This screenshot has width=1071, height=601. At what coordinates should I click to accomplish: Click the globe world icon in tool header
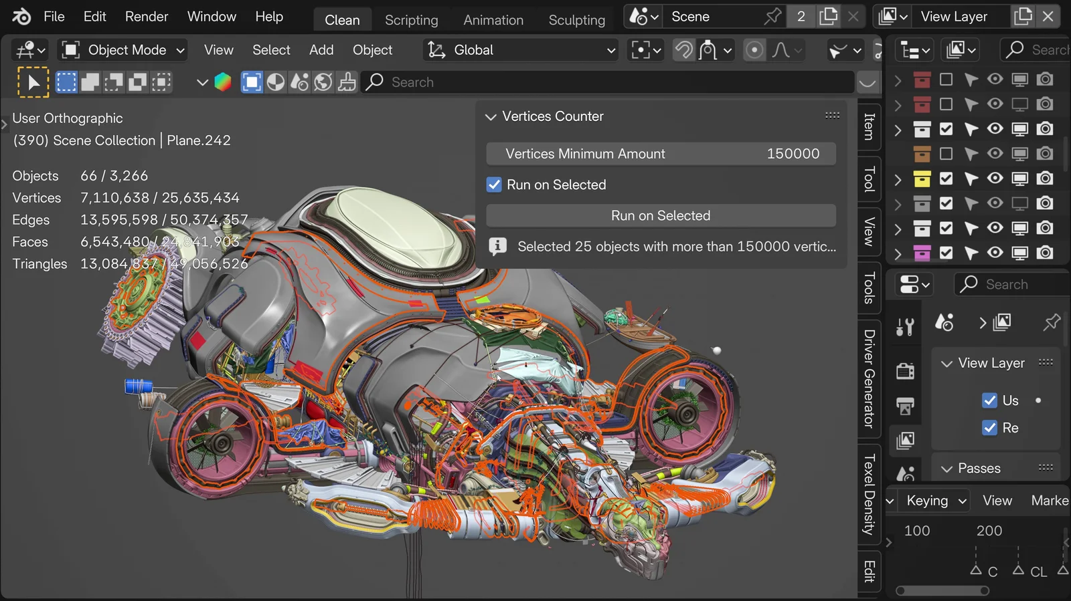click(x=323, y=82)
